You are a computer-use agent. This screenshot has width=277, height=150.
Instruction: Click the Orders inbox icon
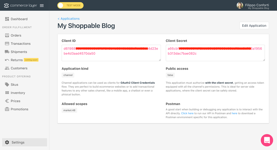[7, 35]
